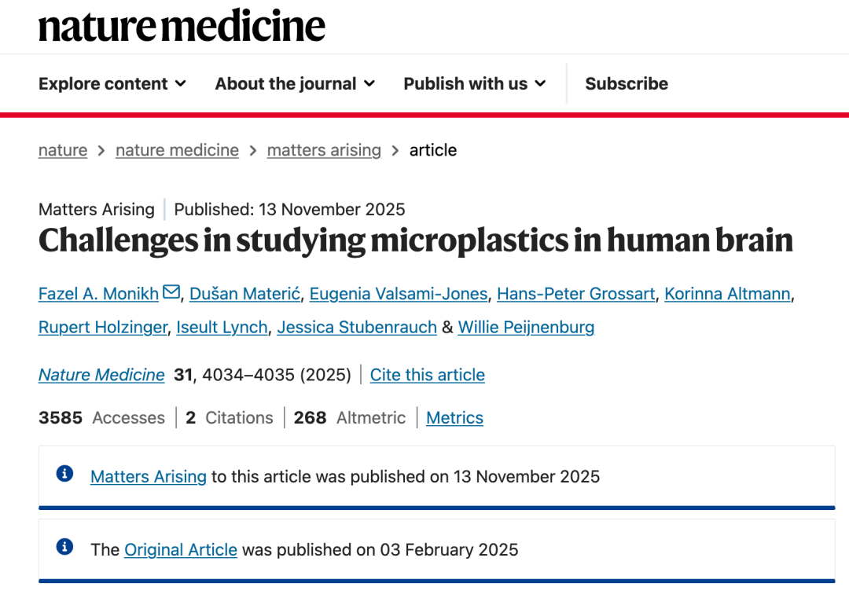Viewport: 849px width, 598px height.
Task: Open the About the journal menu
Action: point(295,84)
